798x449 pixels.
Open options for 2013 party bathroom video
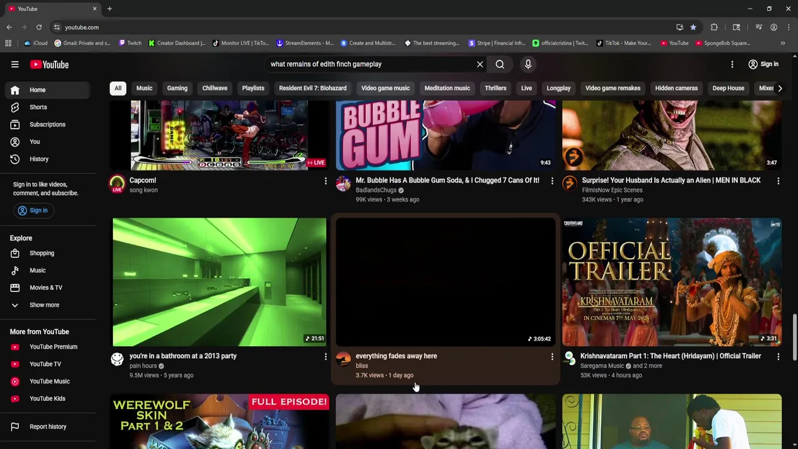pos(325,357)
